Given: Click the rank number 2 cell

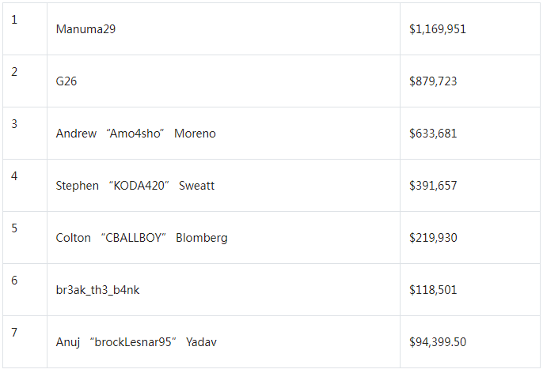Looking at the screenshot, I should 25,81.
